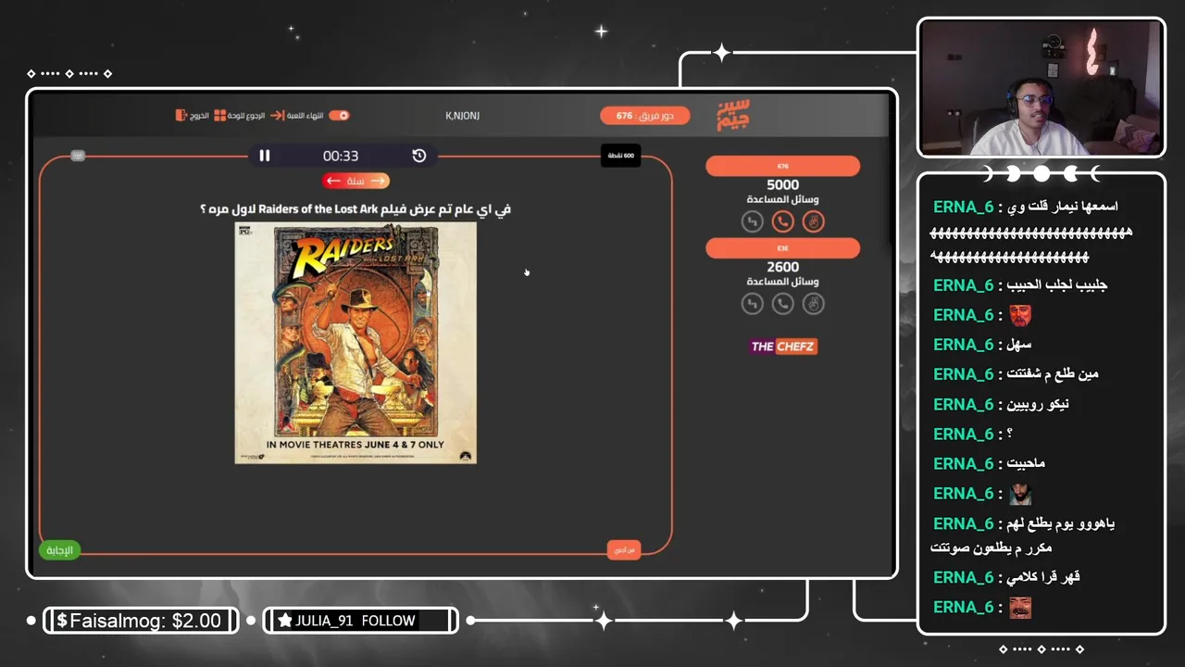Reset the timer with the history icon

[419, 156]
